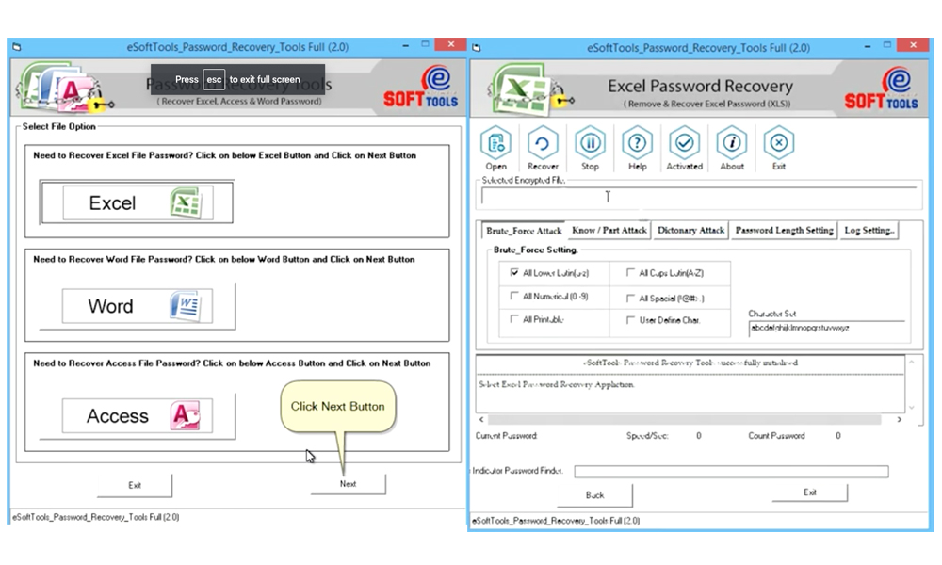Click Exit button in Select File Option window

(135, 485)
